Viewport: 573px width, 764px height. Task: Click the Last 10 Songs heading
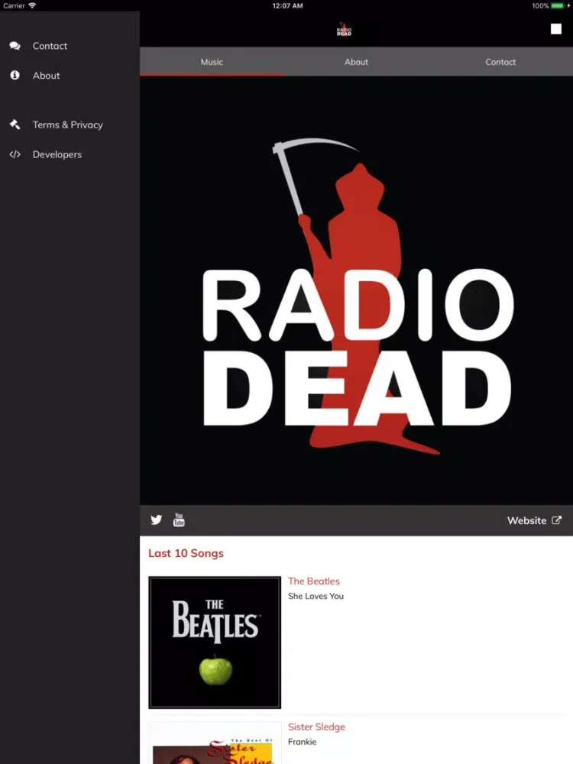[186, 553]
